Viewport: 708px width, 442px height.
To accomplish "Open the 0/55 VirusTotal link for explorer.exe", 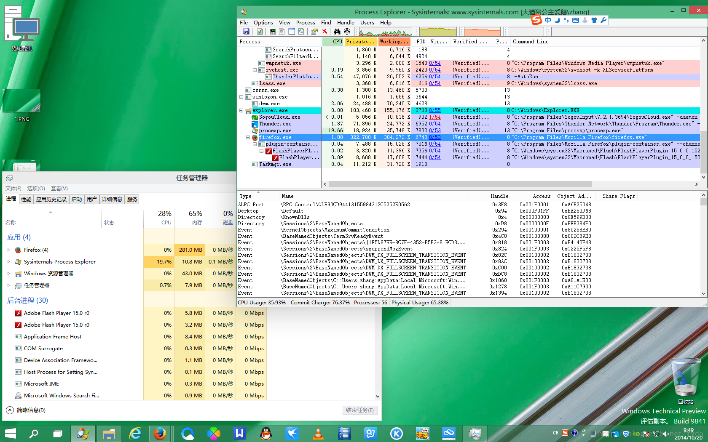I will 435,111.
